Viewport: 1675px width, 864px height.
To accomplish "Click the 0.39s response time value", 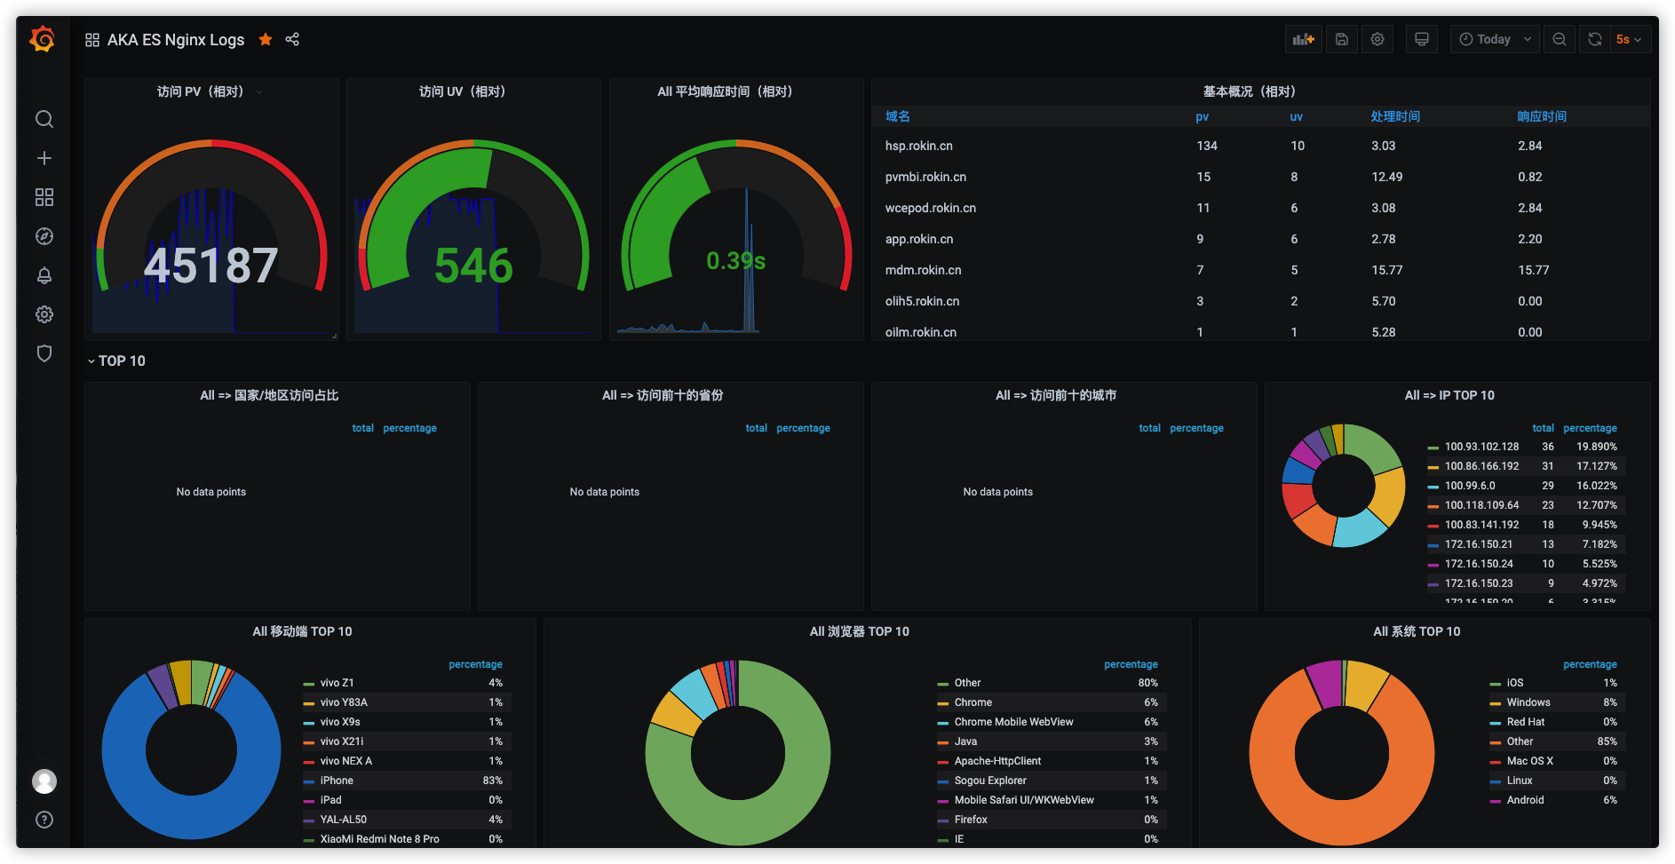I will pyautogui.click(x=735, y=260).
